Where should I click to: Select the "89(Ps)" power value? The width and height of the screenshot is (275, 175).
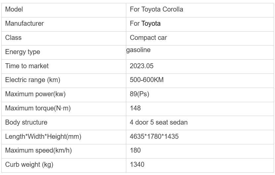pyautogui.click(x=139, y=94)
